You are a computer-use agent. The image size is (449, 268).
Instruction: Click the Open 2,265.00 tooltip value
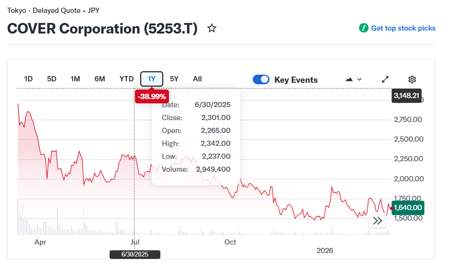[215, 131]
